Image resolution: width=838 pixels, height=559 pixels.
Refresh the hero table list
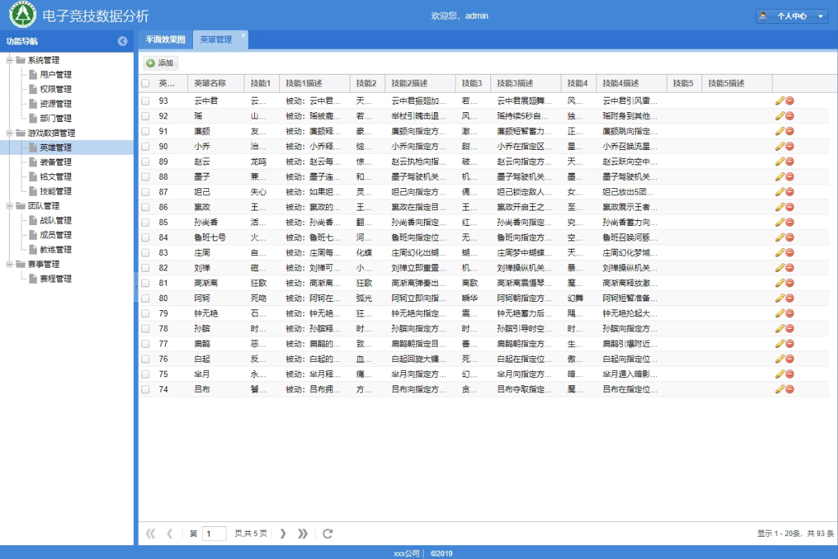coord(327,534)
